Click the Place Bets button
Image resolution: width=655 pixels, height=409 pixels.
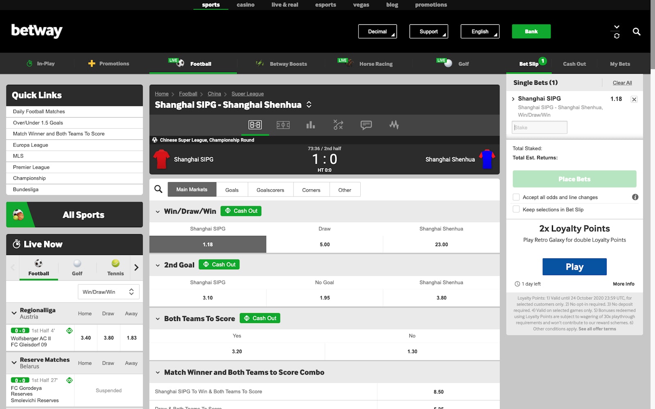(574, 179)
